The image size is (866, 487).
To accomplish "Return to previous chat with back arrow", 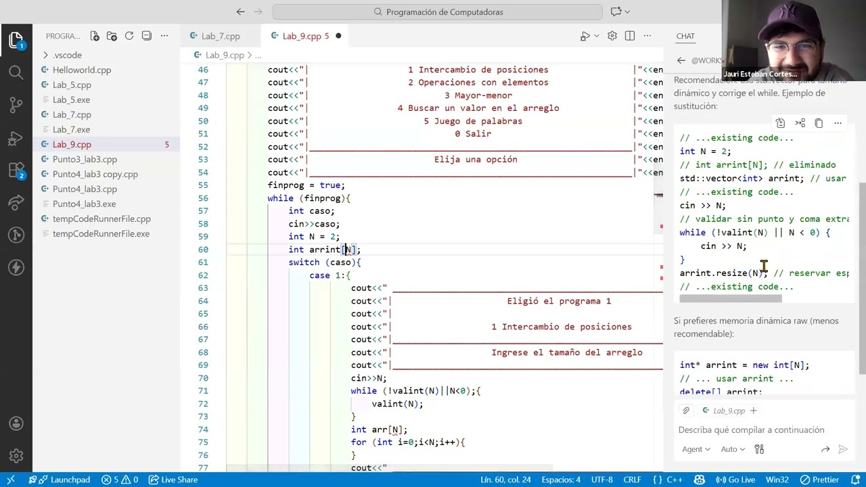I will pos(681,60).
